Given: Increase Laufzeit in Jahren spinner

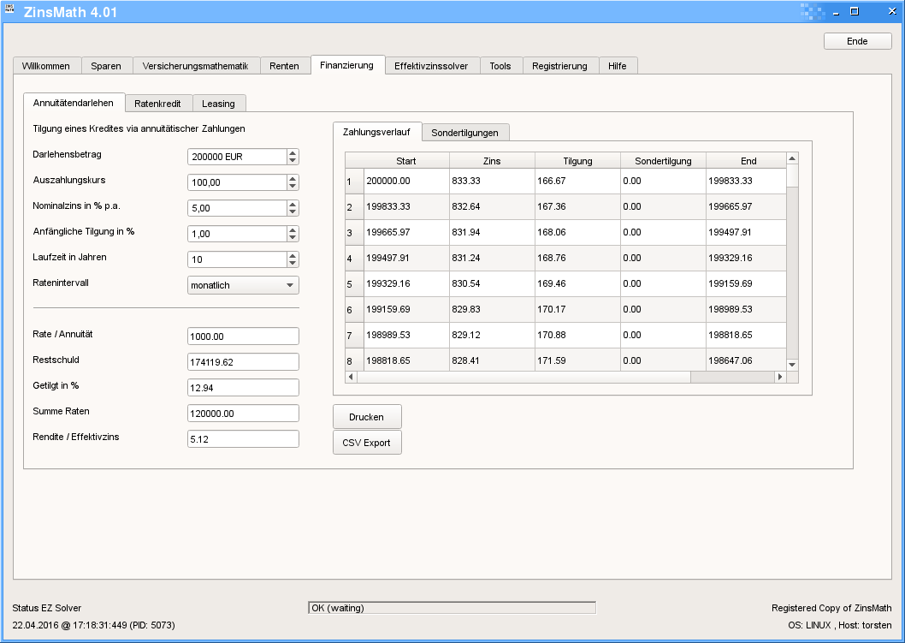Looking at the screenshot, I should click(293, 255).
